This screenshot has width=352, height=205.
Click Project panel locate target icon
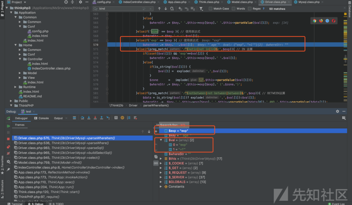66,2
